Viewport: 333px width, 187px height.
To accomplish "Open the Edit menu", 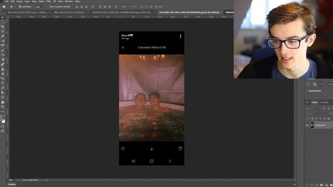I will click(x=12, y=1).
